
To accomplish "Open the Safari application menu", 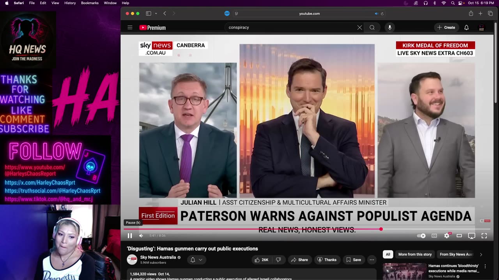I will coord(19,3).
